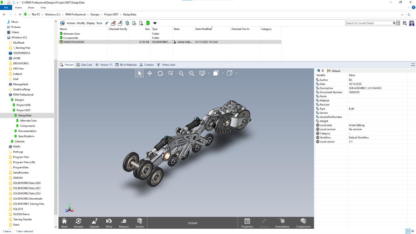Select Specifications folder in the tree
This screenshot has width=416, height=234.
coord(26,136)
